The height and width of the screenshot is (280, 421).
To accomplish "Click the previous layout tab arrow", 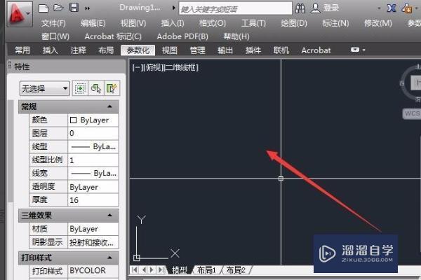I will pyautogui.click(x=144, y=269).
